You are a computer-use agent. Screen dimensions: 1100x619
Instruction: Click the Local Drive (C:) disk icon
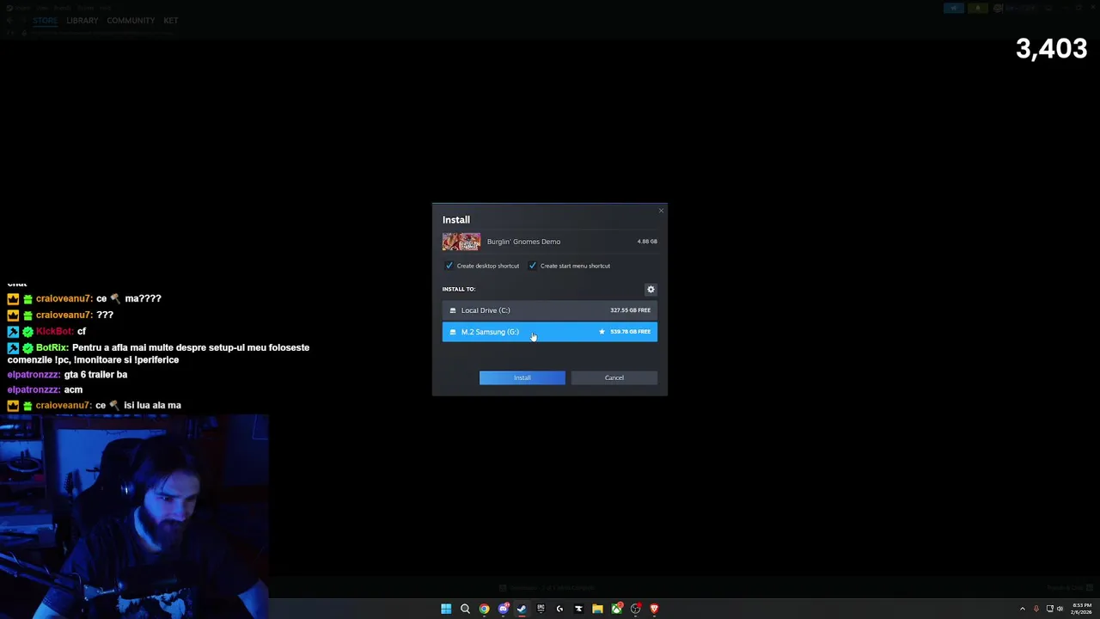pos(453,310)
